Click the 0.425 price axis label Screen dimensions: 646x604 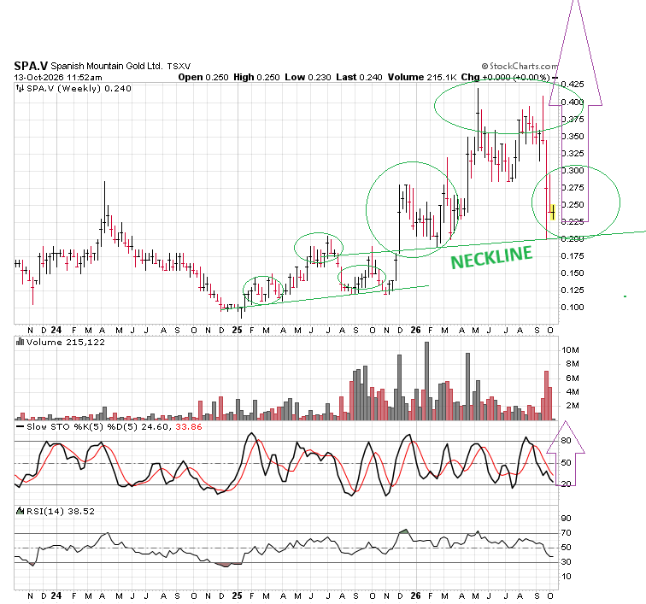coord(573,84)
